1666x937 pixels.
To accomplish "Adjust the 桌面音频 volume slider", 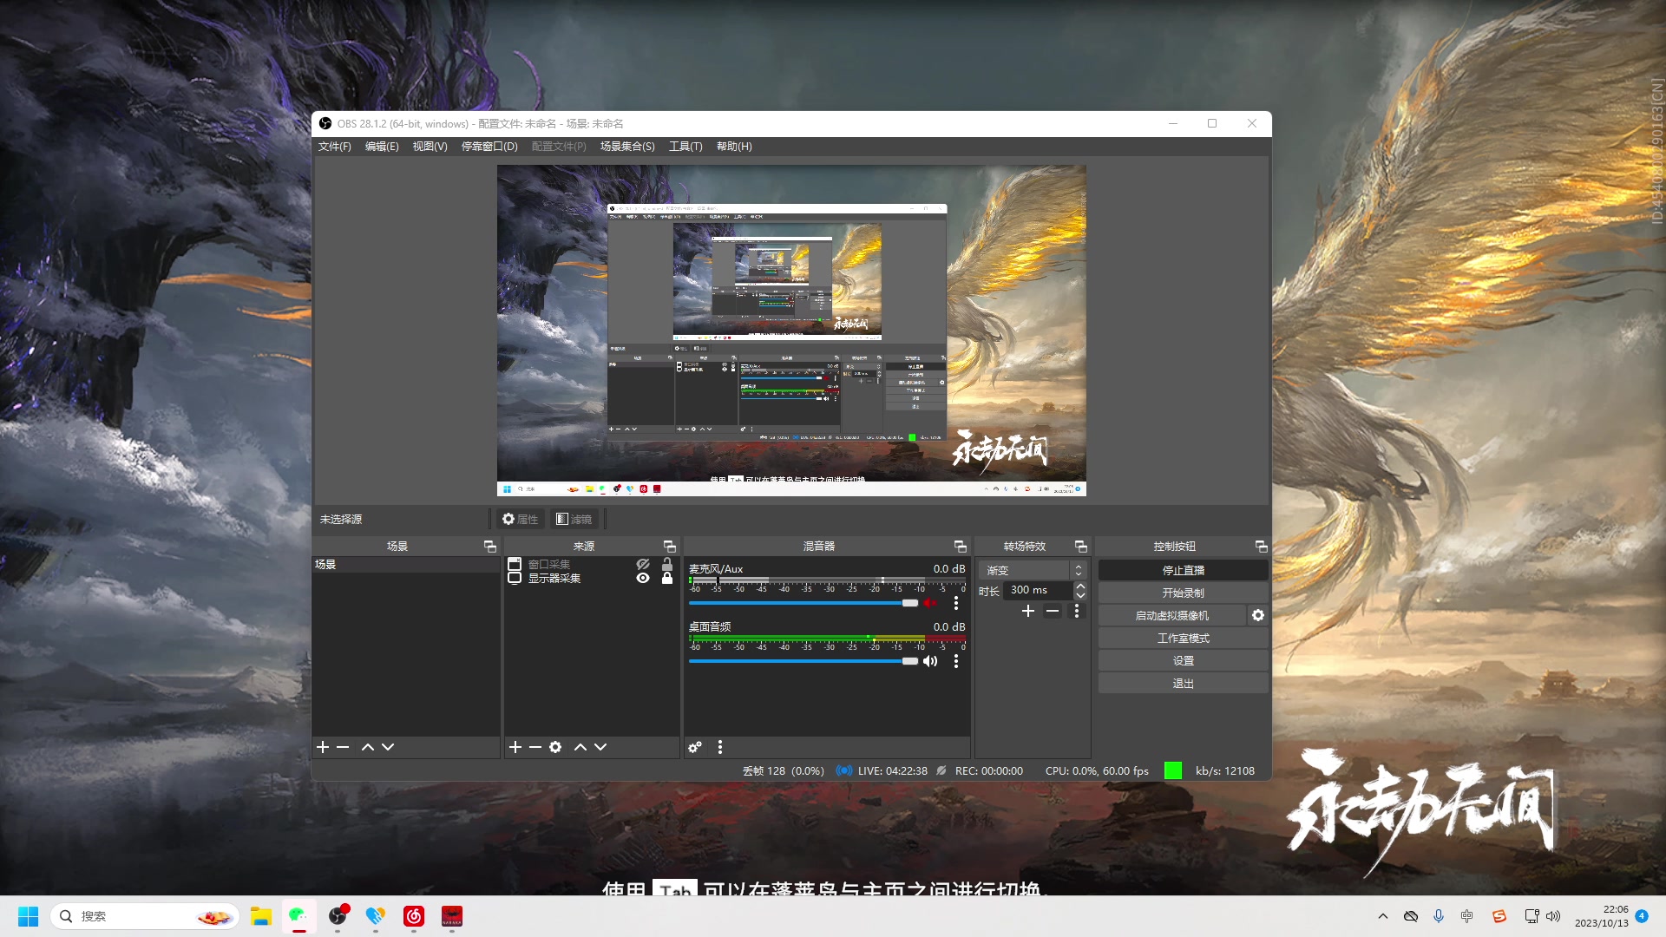I will [803, 661].
